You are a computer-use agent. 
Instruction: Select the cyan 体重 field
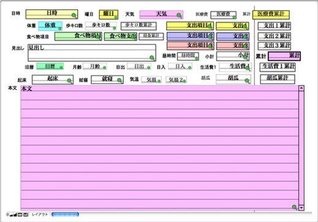tap(50, 26)
